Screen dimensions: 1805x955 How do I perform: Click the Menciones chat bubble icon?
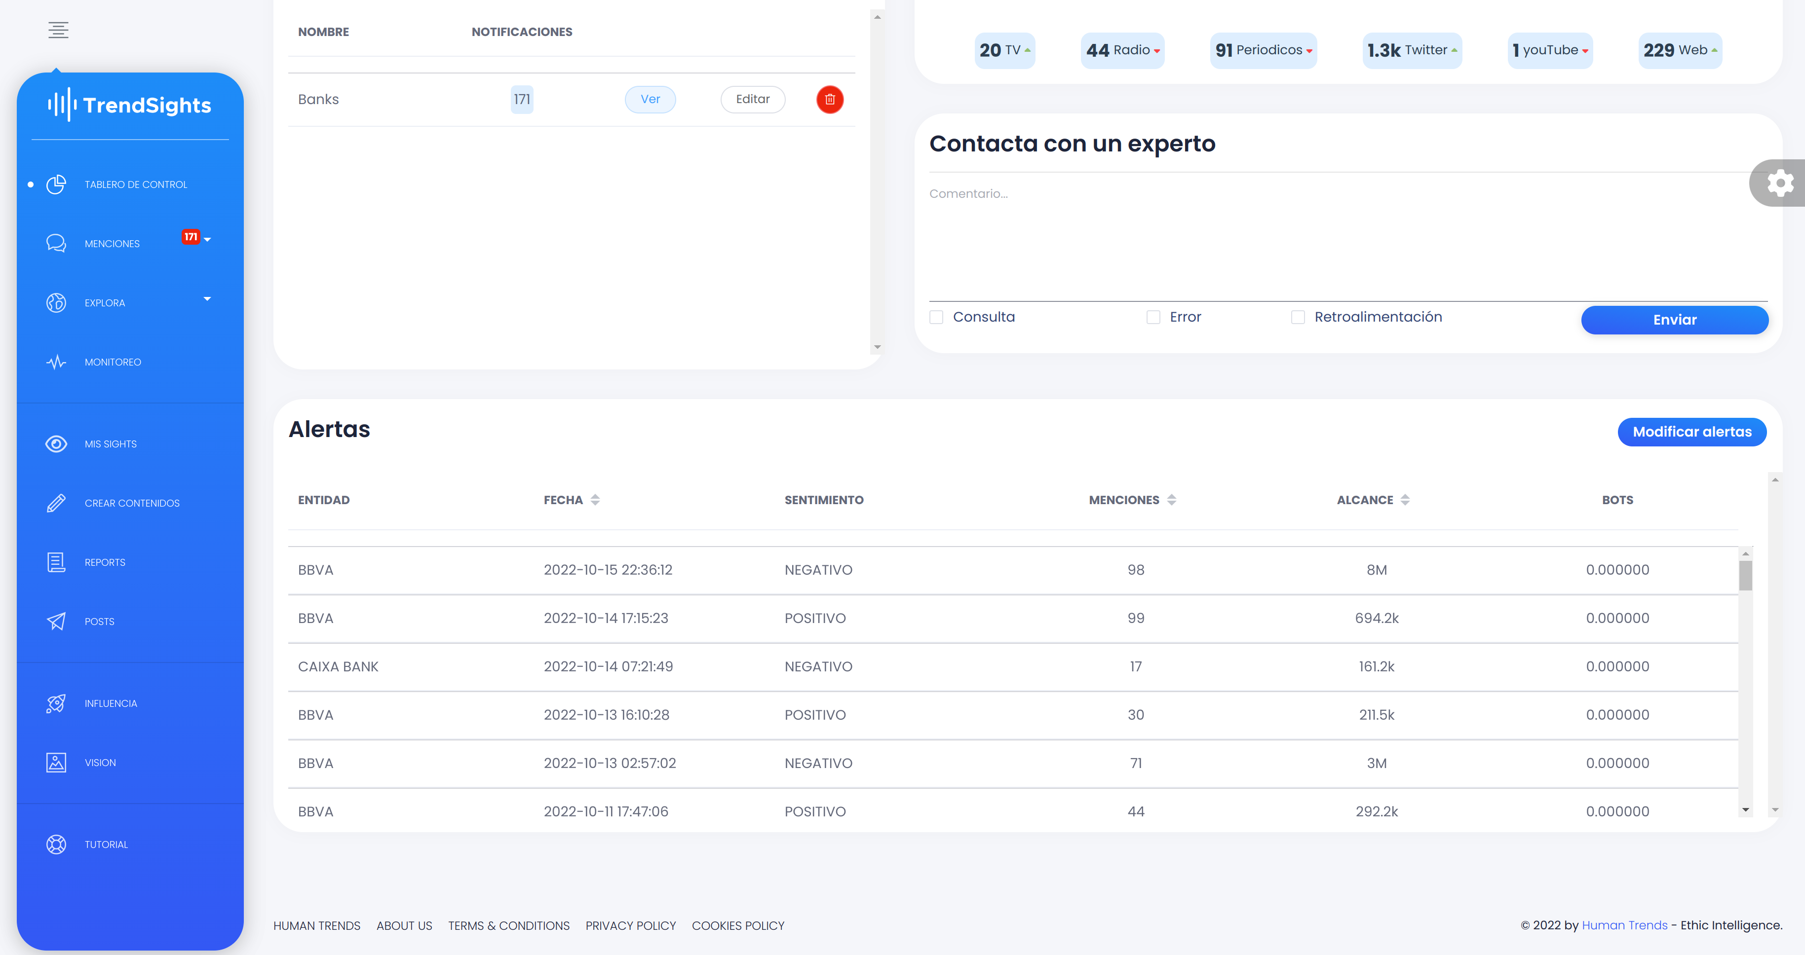[56, 243]
